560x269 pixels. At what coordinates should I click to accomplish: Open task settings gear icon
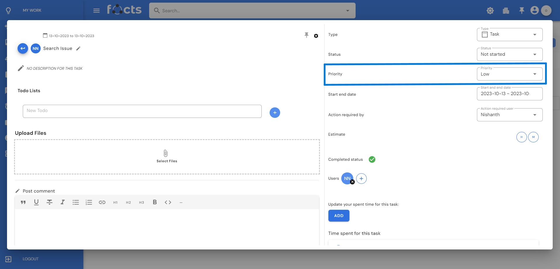tap(316, 36)
